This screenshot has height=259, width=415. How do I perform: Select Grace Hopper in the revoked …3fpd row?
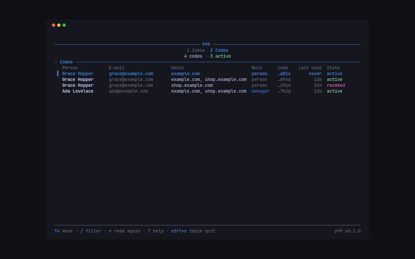(78, 85)
